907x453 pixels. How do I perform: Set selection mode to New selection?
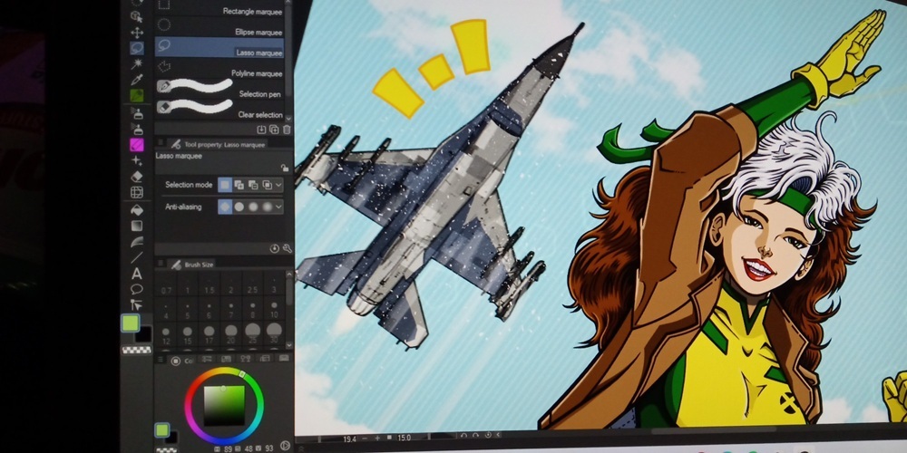[224, 185]
